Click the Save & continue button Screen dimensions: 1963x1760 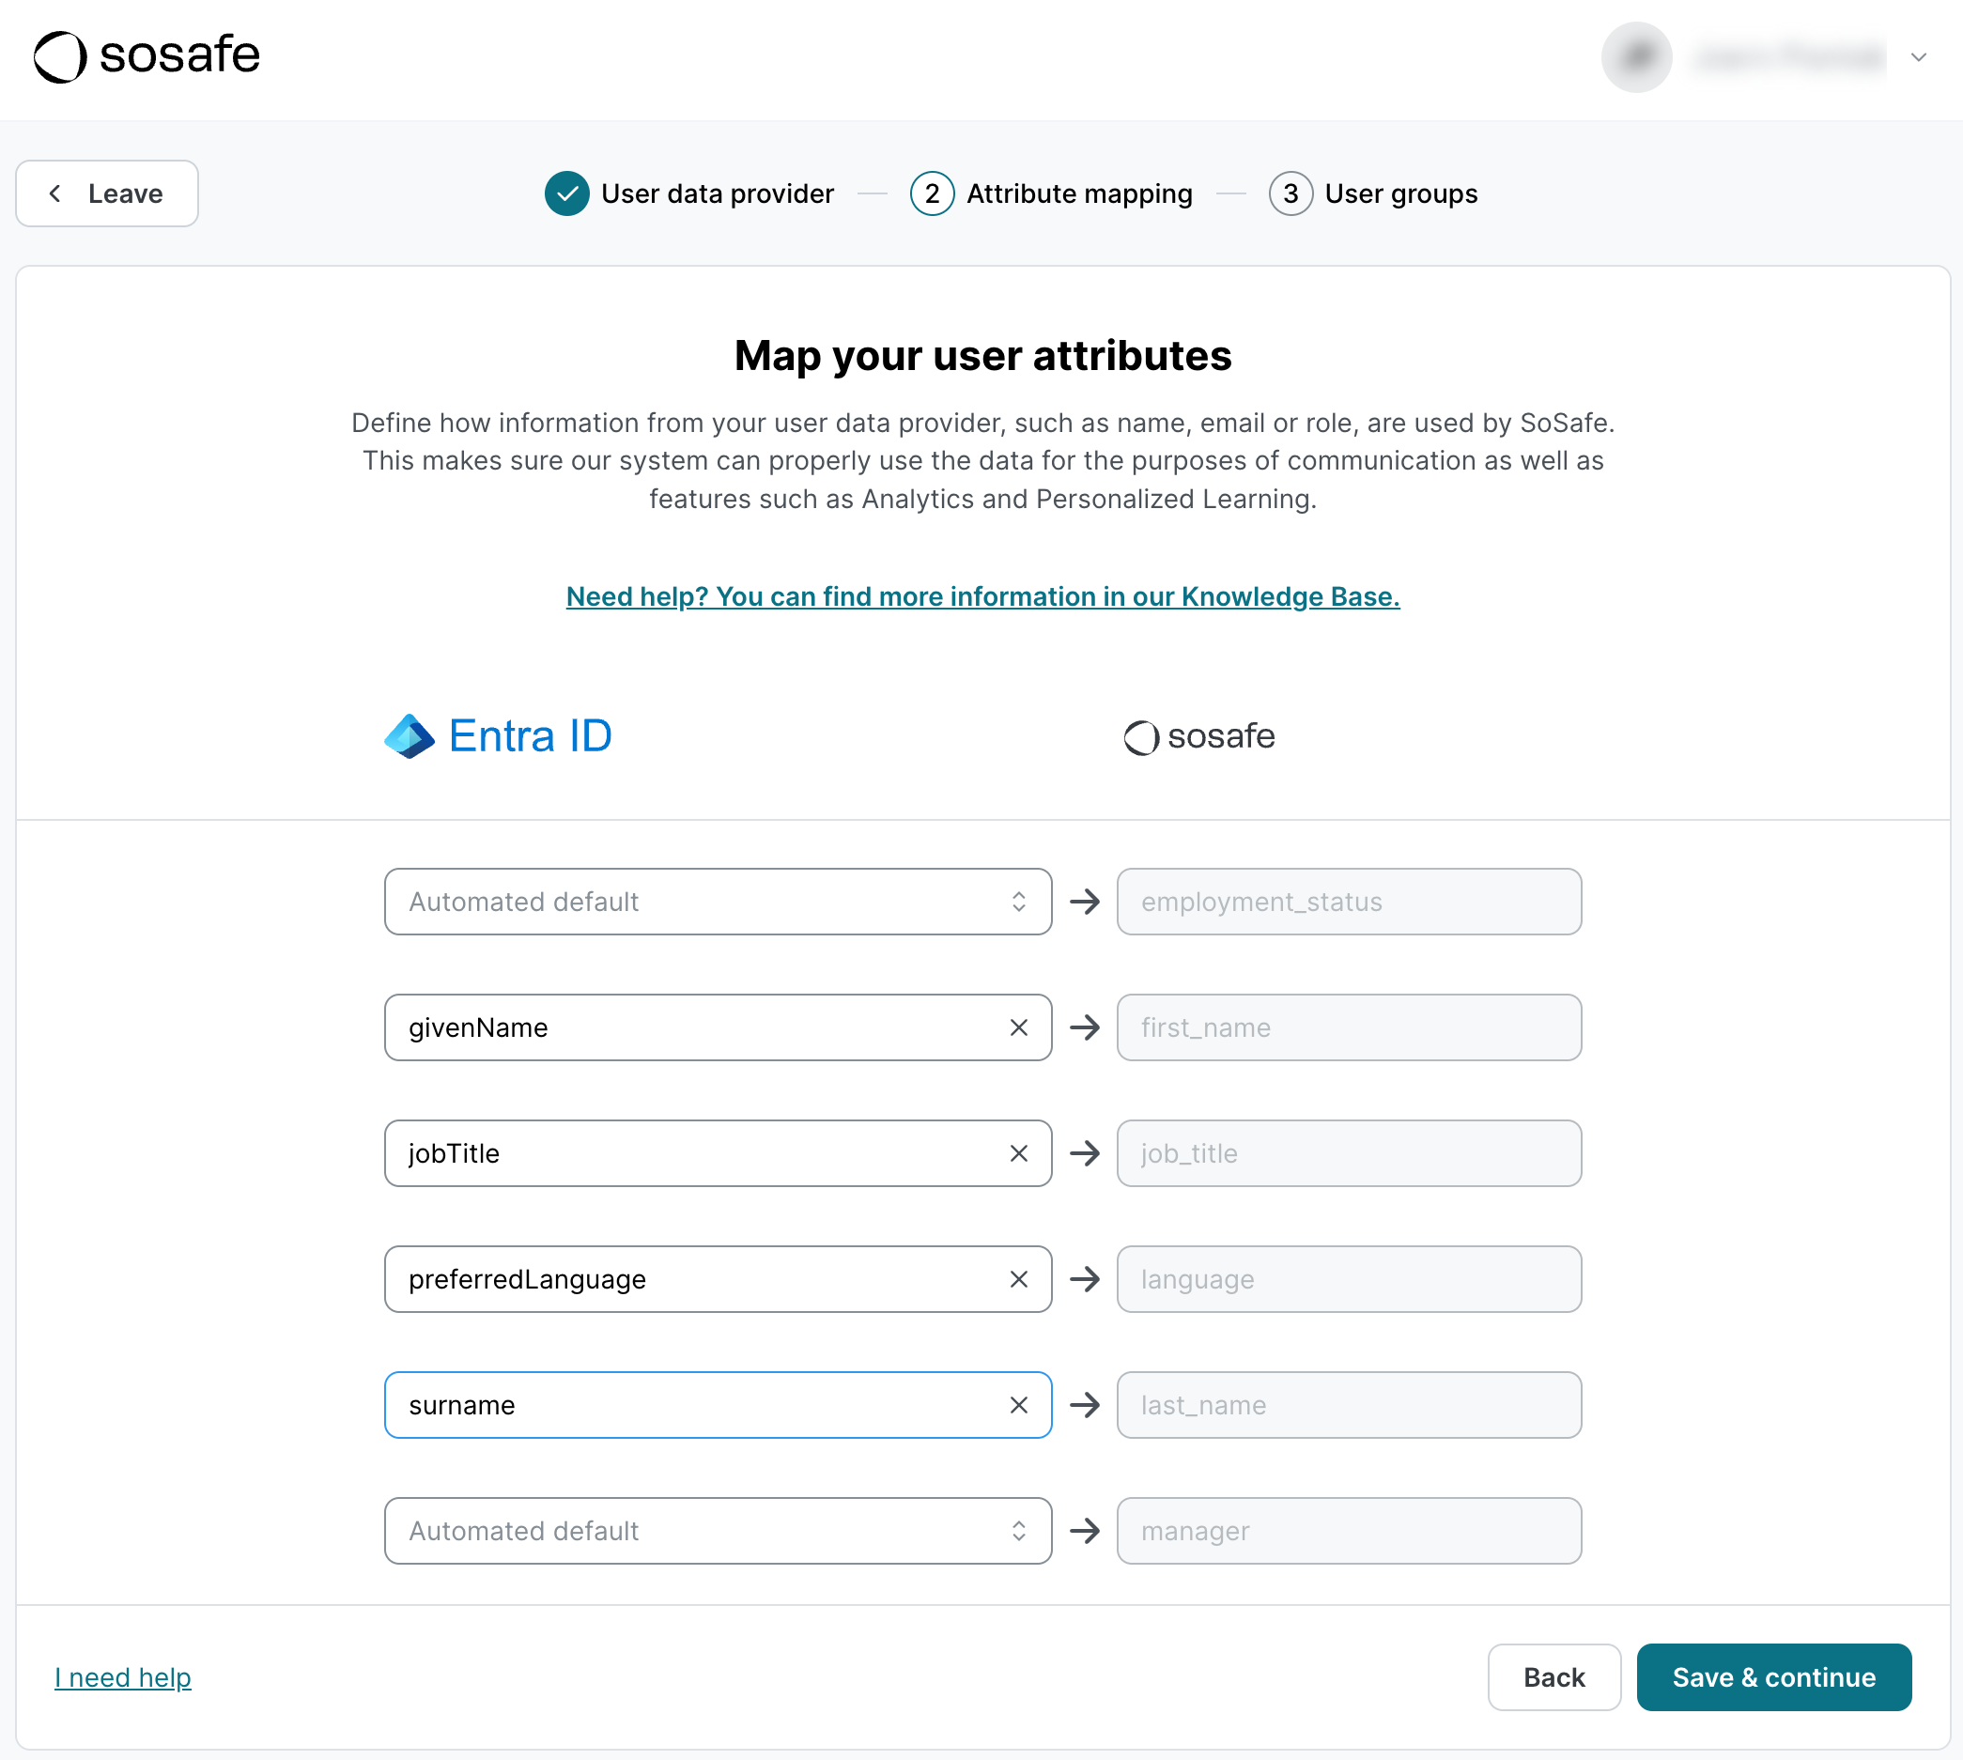(1773, 1676)
